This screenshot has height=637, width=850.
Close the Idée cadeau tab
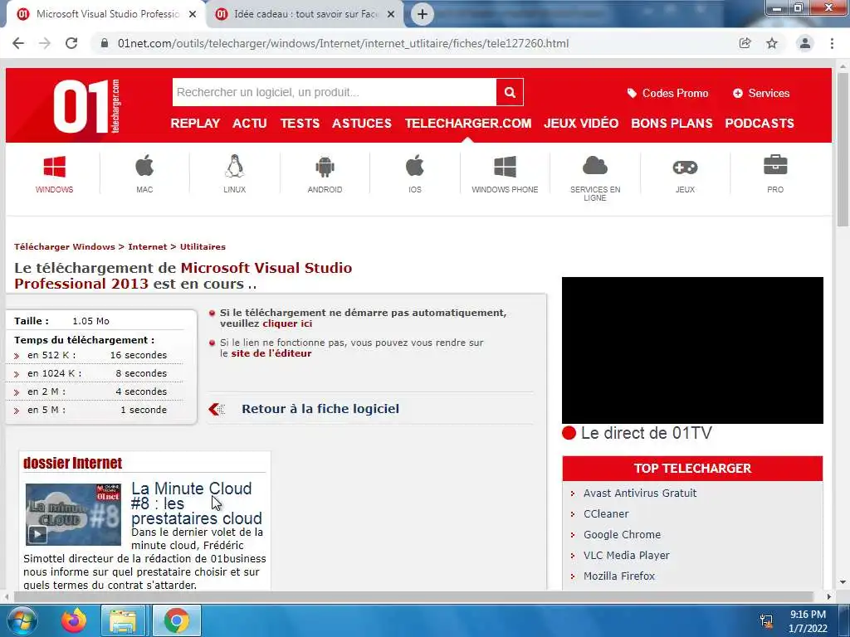391,14
